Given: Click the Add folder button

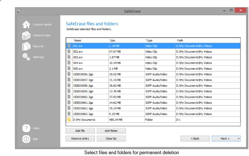Looking at the screenshot, I should click(x=111, y=131).
